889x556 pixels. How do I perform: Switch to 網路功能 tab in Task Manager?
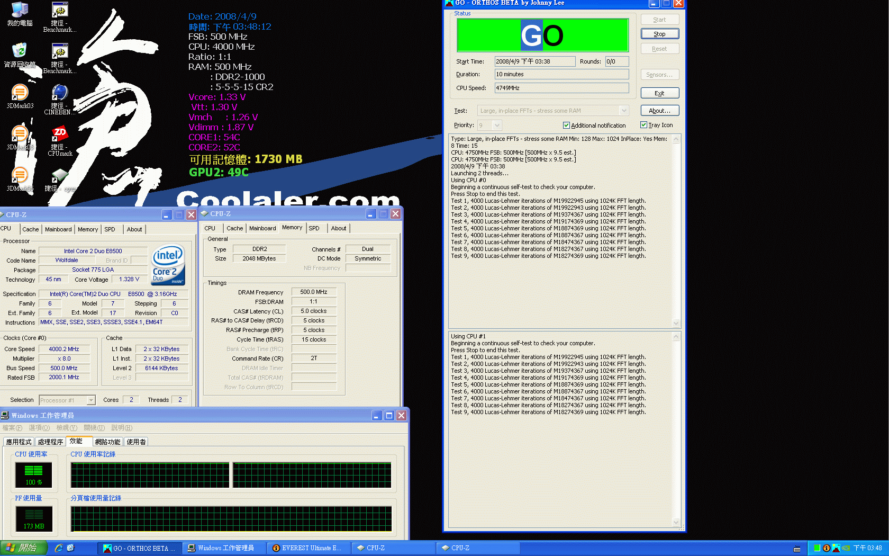[x=108, y=442]
